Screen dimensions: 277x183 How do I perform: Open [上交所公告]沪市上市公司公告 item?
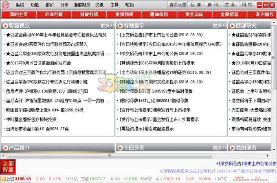point(161,35)
